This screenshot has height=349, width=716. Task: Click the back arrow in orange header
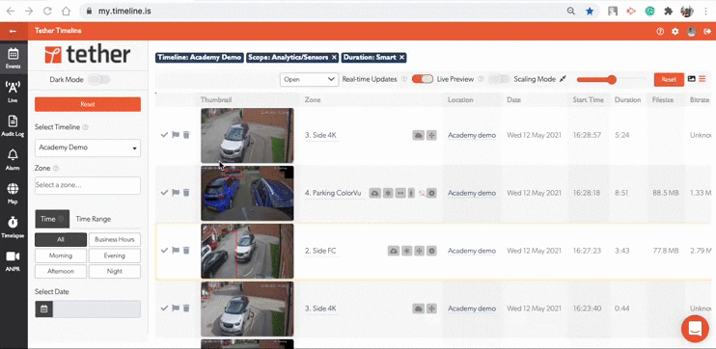tap(13, 31)
